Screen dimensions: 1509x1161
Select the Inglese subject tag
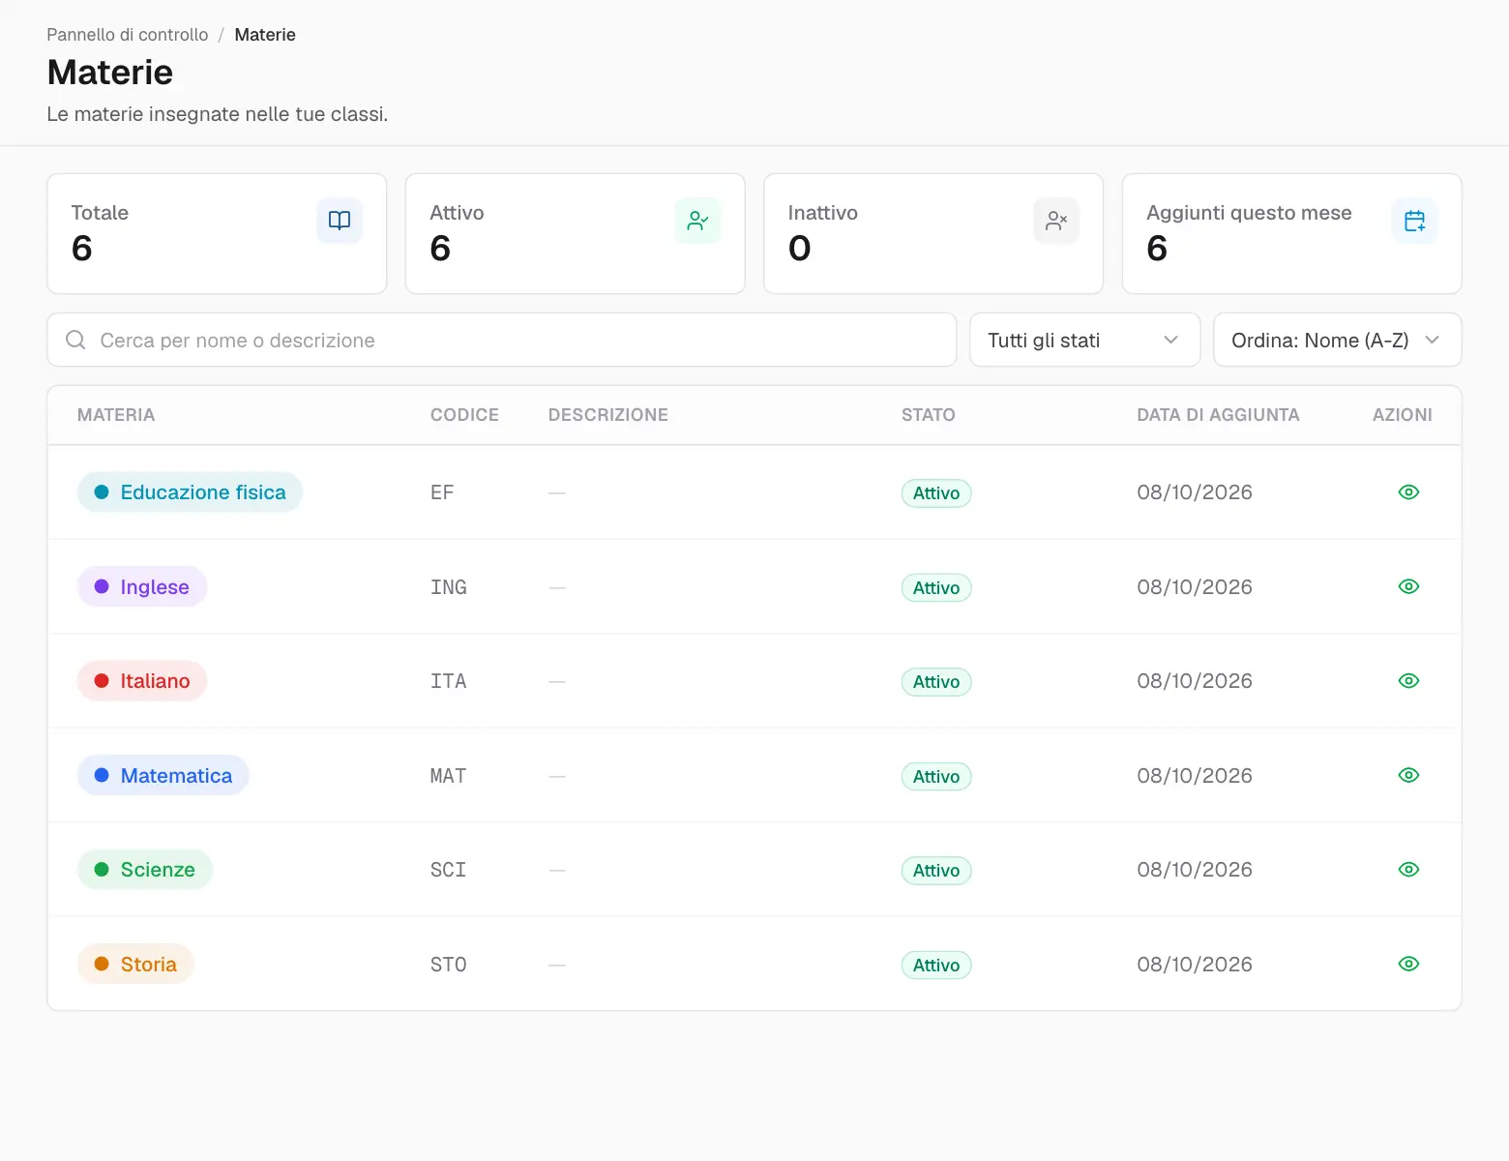[x=142, y=586]
